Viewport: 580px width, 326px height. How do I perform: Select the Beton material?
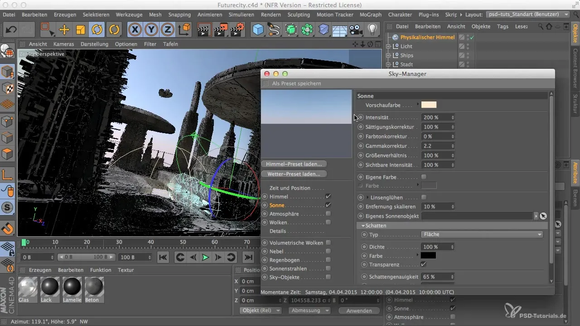pyautogui.click(x=94, y=289)
